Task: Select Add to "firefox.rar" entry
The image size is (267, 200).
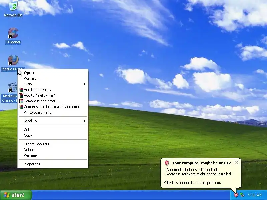Action: [x=53, y=95]
